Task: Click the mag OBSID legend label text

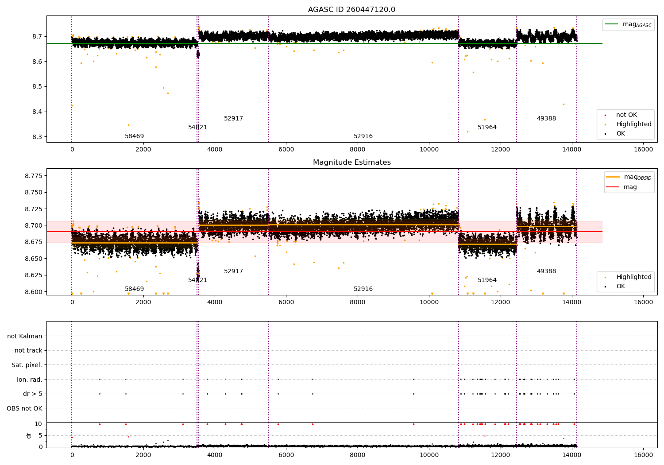Action: 638,178
